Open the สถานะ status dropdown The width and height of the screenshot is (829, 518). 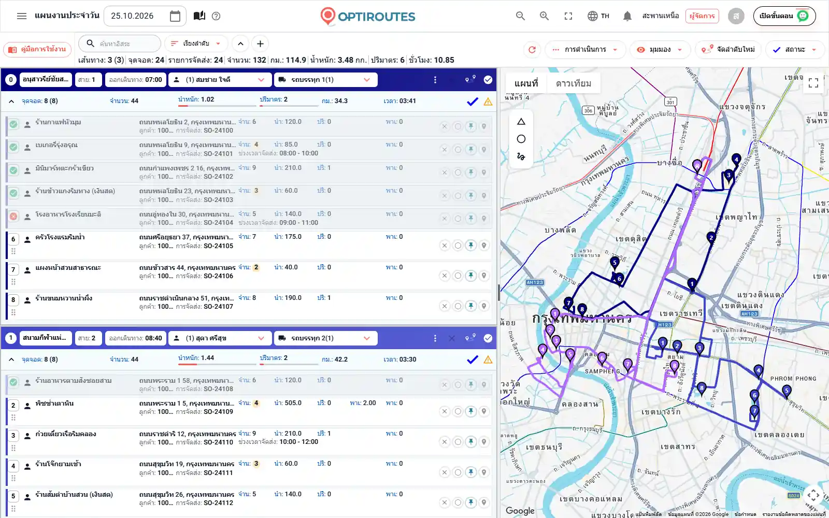(795, 50)
